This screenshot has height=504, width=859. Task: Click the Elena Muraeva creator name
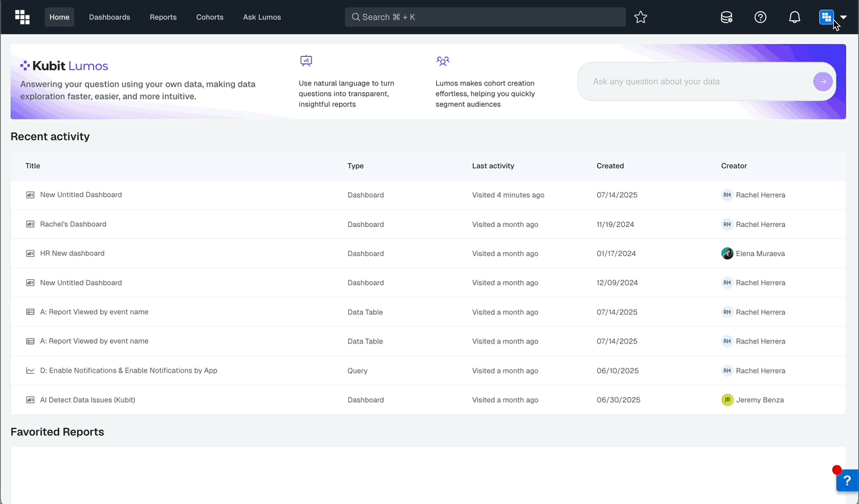pos(761,253)
